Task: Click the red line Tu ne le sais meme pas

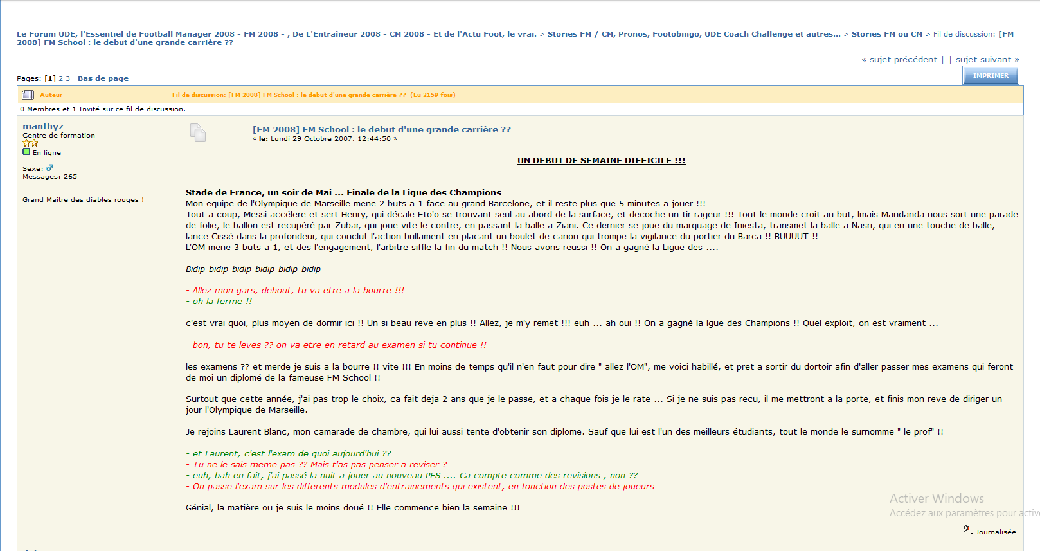Action: 316,465
